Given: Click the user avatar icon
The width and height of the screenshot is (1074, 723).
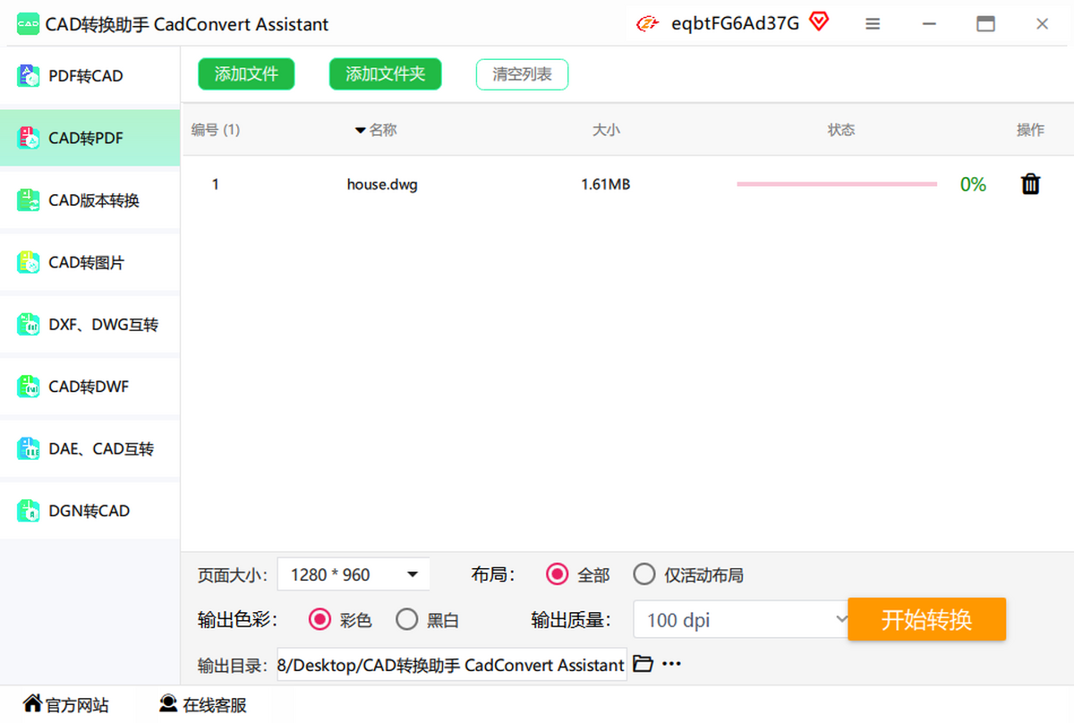Looking at the screenshot, I should click(x=647, y=24).
